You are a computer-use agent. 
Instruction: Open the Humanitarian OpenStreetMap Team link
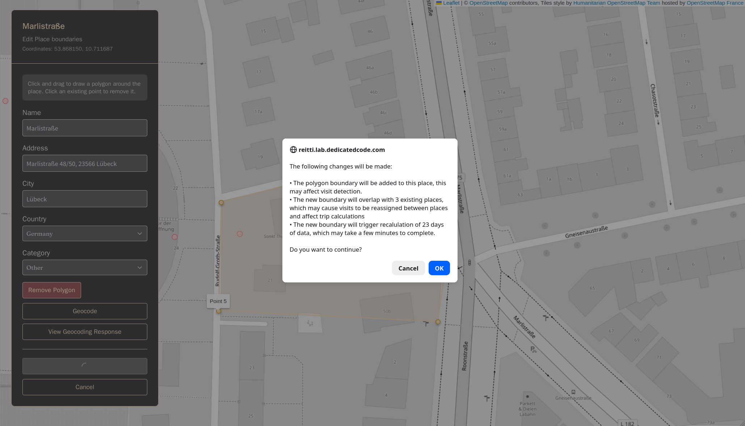616,3
